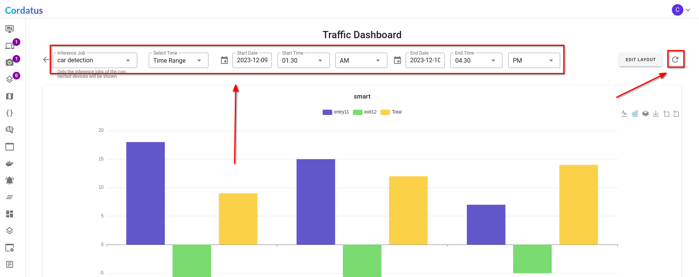This screenshot has height=277, width=699.
Task: Open the End Time 04.30 dropdown
Action: tap(476, 60)
